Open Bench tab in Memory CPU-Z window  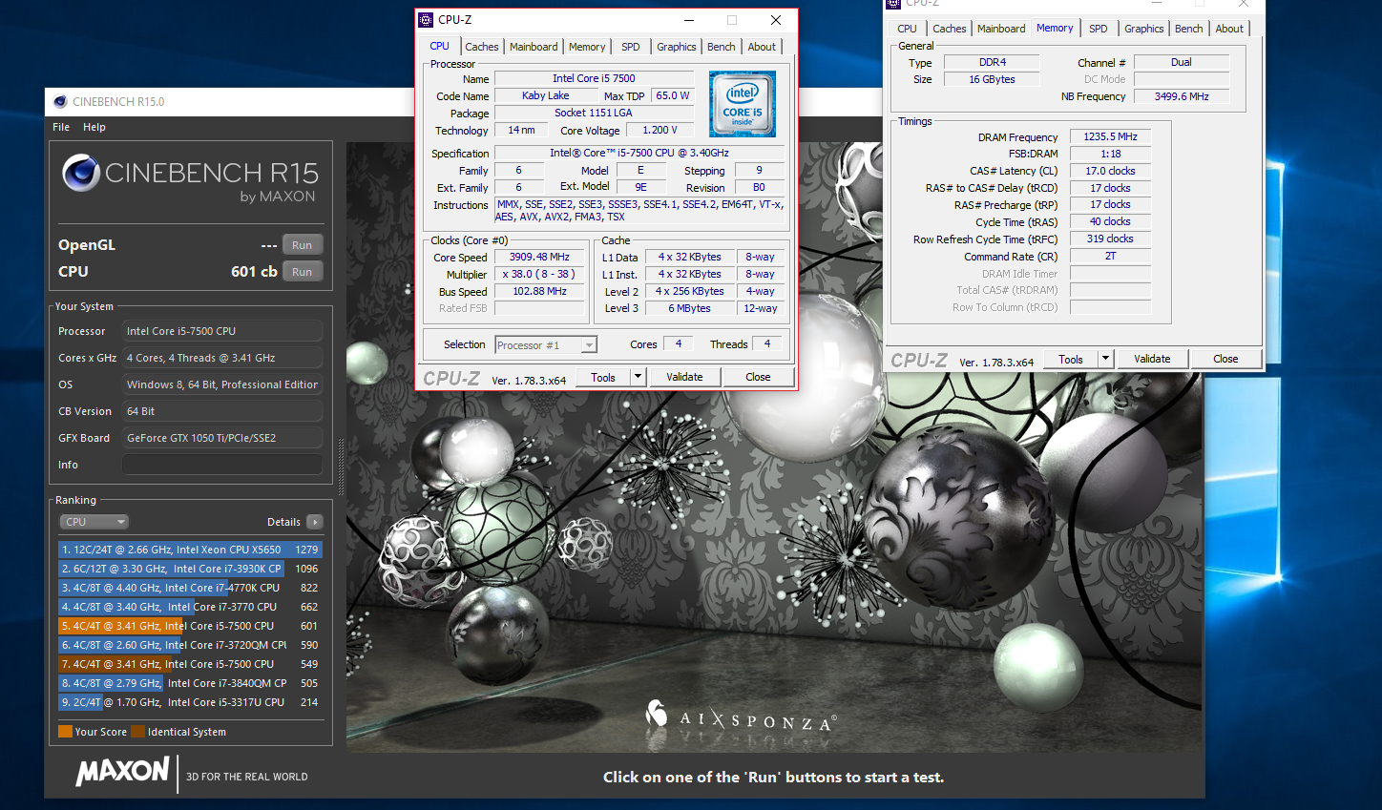[1189, 29]
